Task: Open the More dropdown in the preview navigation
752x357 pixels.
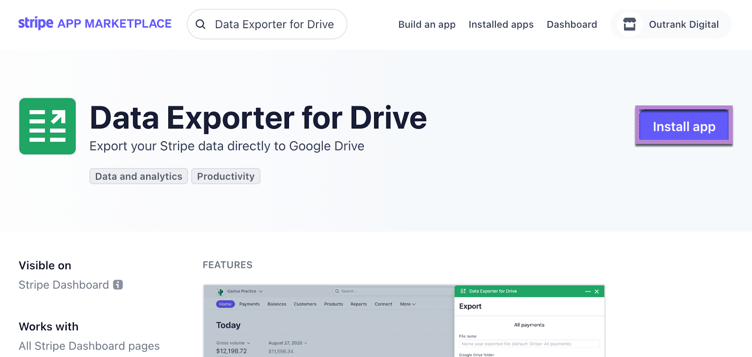Action: pos(407,304)
